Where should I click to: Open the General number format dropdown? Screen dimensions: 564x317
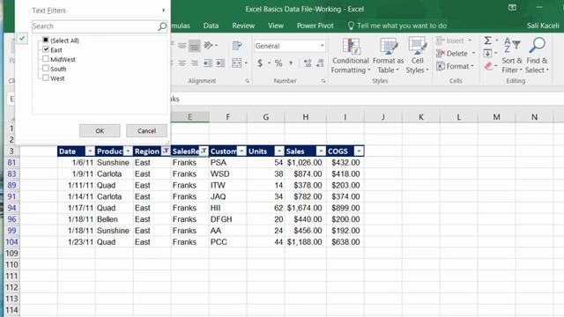pos(322,46)
